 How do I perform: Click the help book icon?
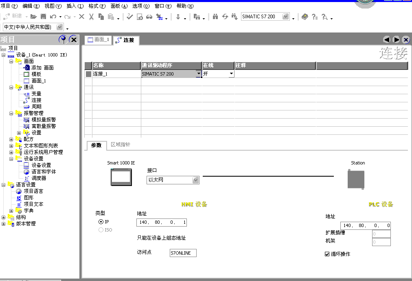(305, 17)
